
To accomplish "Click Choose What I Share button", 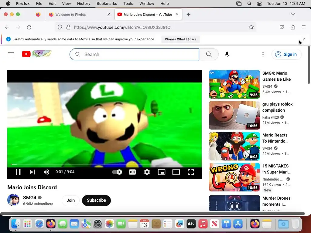I will coord(180,39).
